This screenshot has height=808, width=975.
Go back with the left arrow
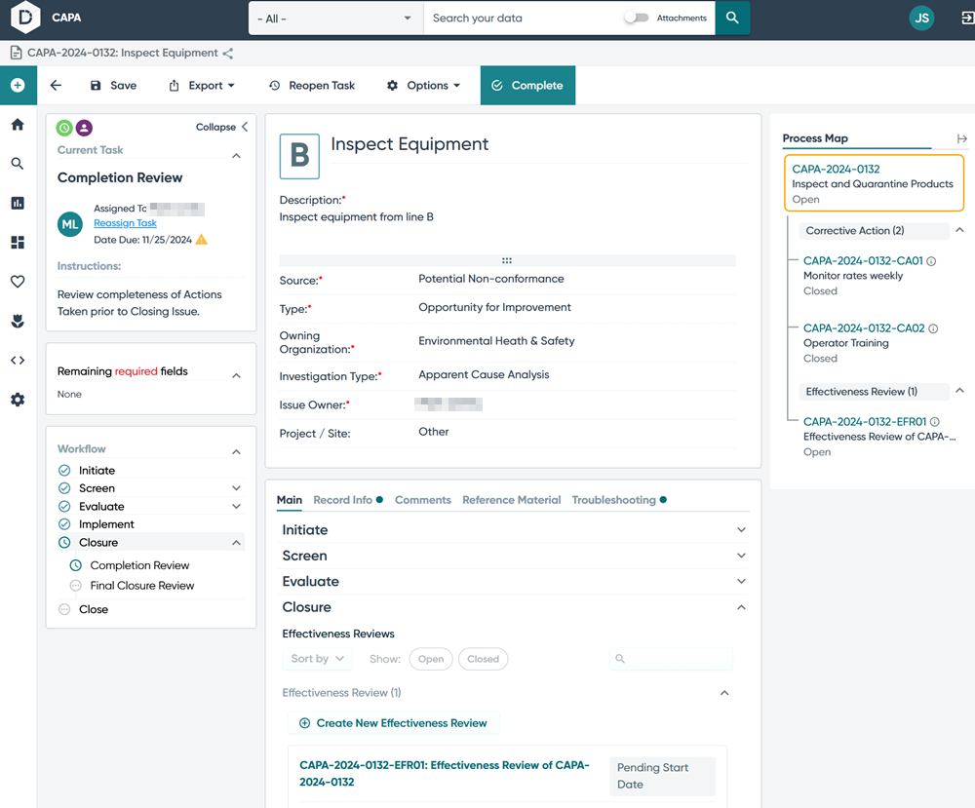point(56,85)
